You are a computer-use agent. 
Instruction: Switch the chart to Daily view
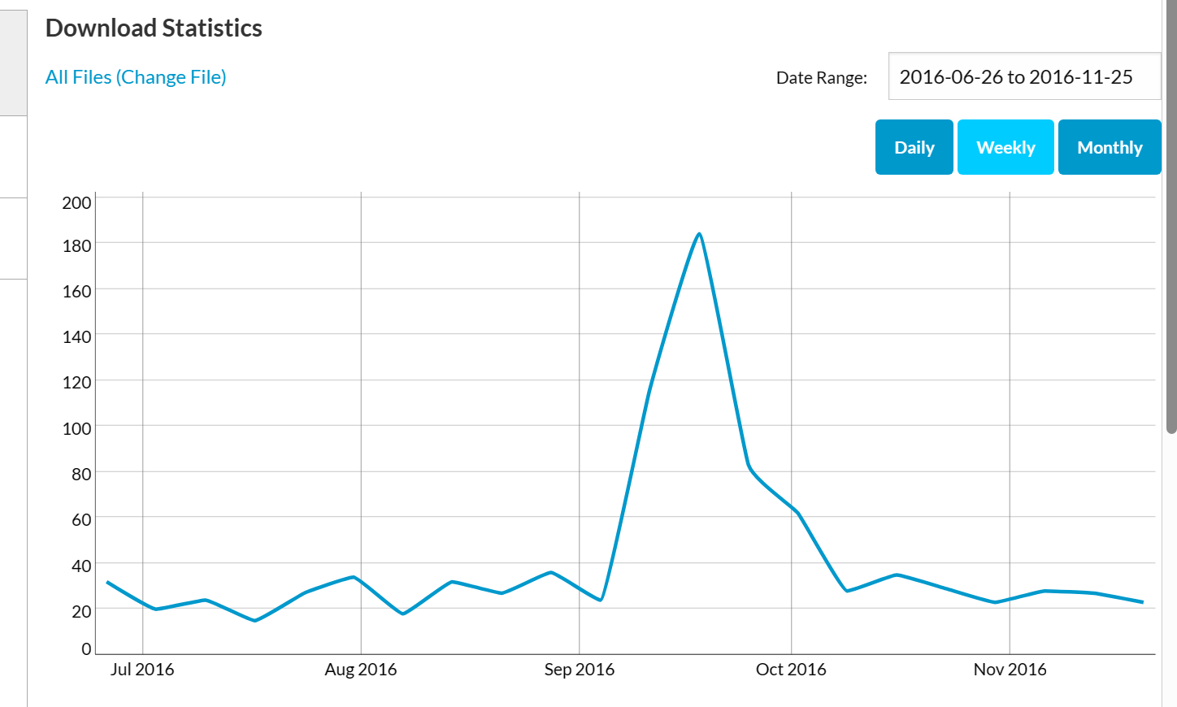point(914,147)
